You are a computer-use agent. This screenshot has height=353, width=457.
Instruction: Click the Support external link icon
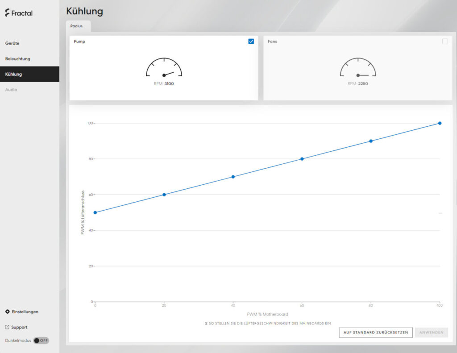coord(7,327)
